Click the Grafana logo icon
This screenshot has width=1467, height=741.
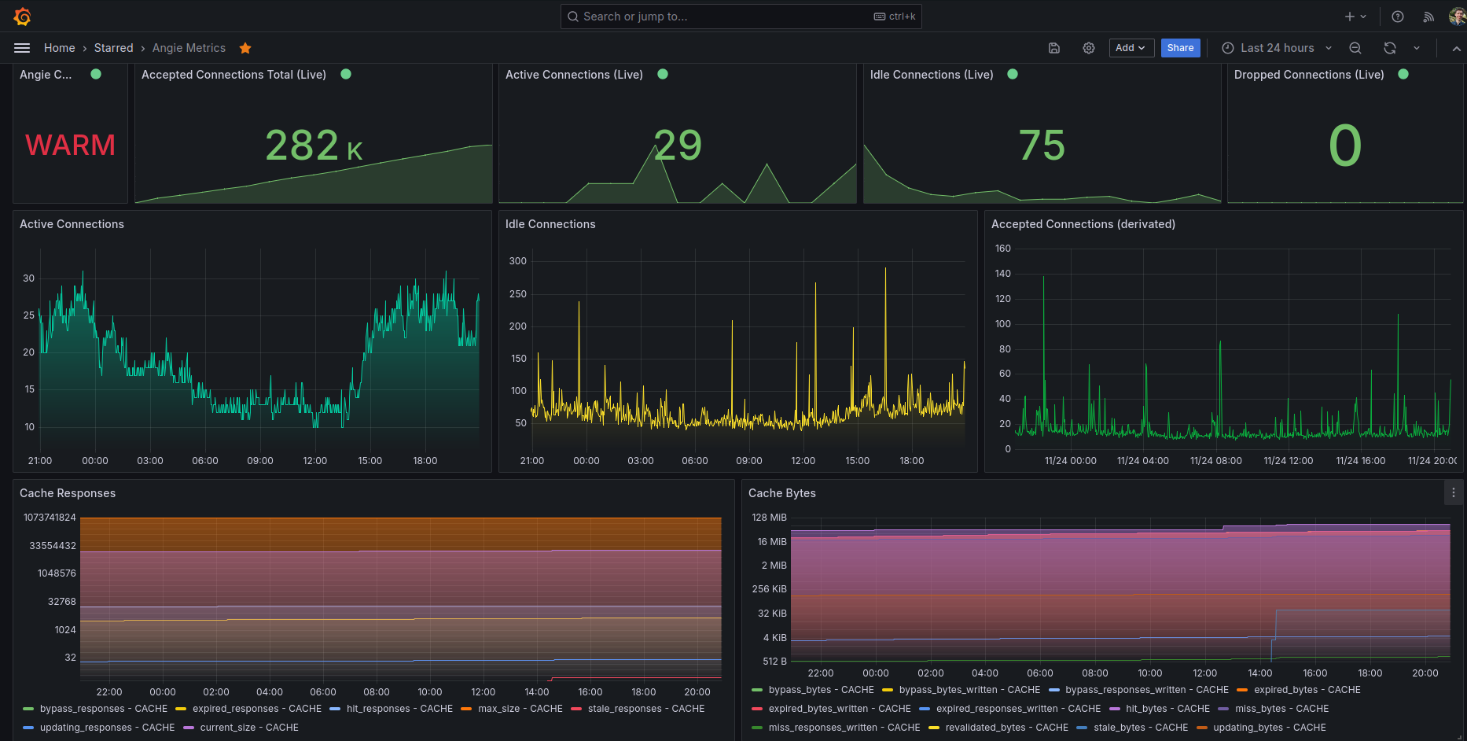point(22,17)
